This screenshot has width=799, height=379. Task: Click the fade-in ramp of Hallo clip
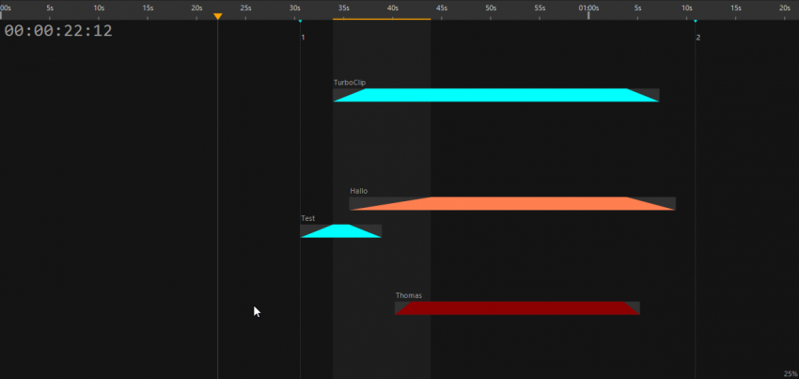click(390, 204)
